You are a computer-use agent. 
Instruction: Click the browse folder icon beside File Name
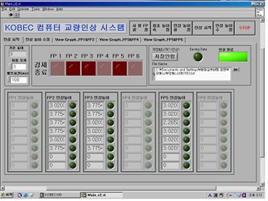[x=236, y=69]
